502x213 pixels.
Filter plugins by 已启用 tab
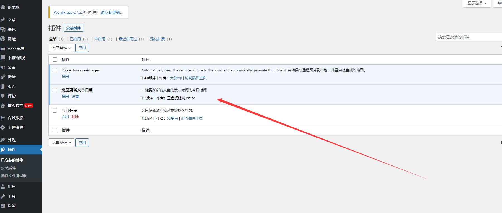(x=75, y=39)
